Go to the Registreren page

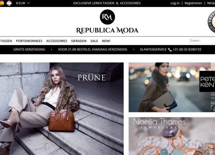point(193,3)
